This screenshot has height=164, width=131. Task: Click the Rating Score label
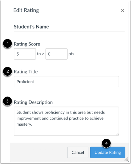(x=27, y=44)
